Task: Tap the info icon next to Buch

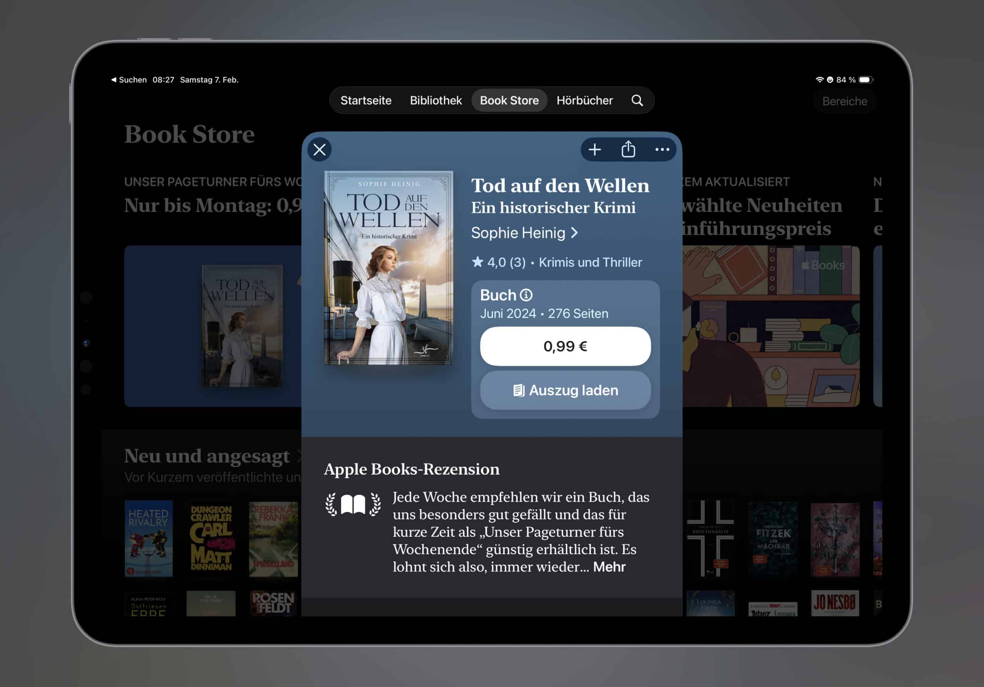Action: click(x=526, y=295)
